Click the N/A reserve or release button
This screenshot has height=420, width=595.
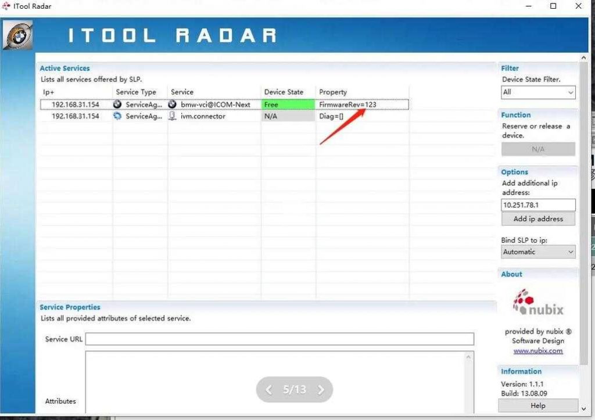[x=538, y=149]
